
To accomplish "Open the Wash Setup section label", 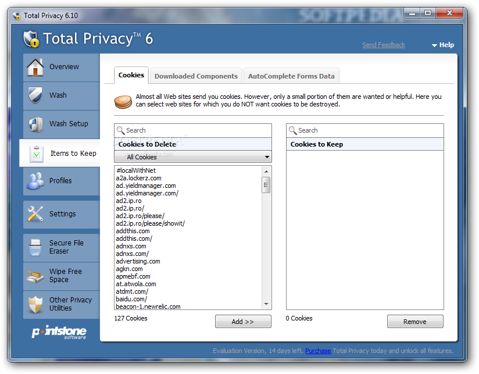I will [69, 124].
